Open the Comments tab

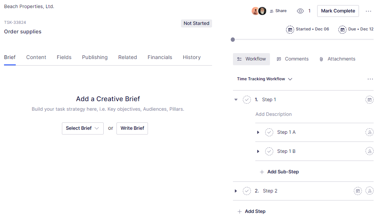point(293,59)
